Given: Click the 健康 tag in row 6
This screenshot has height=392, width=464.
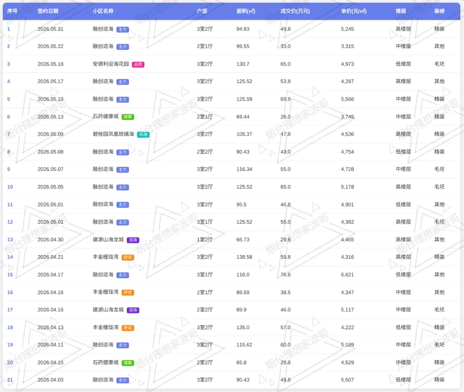Looking at the screenshot, I should click(x=128, y=117).
